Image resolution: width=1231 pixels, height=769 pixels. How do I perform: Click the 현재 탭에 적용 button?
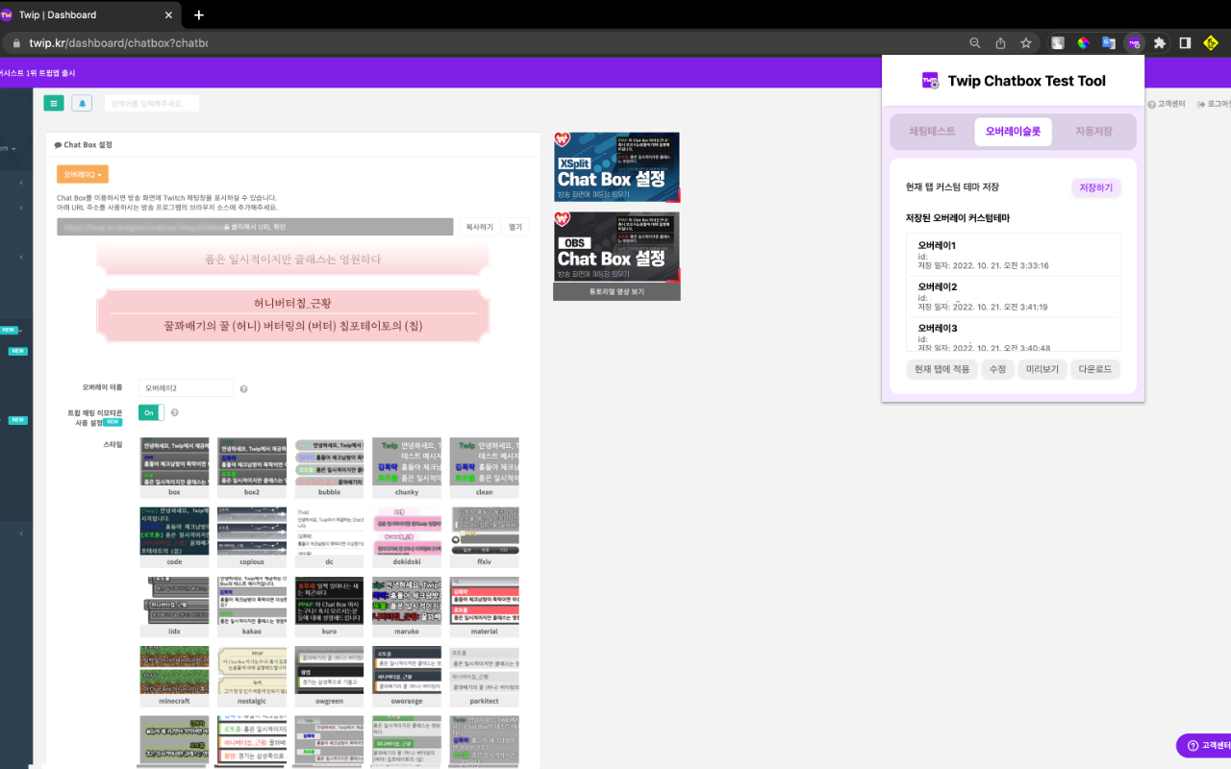(x=942, y=369)
